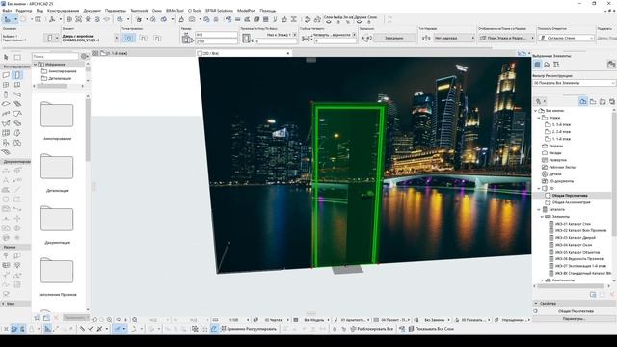Viewport: 617px width, 347px height.
Task: Activate the Wall tool in the toolbox
Action: tap(6, 75)
